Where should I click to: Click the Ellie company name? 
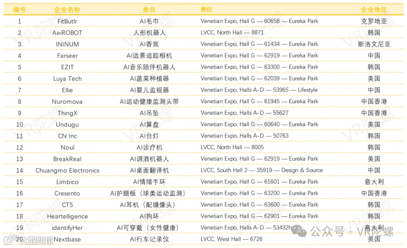tap(67, 90)
